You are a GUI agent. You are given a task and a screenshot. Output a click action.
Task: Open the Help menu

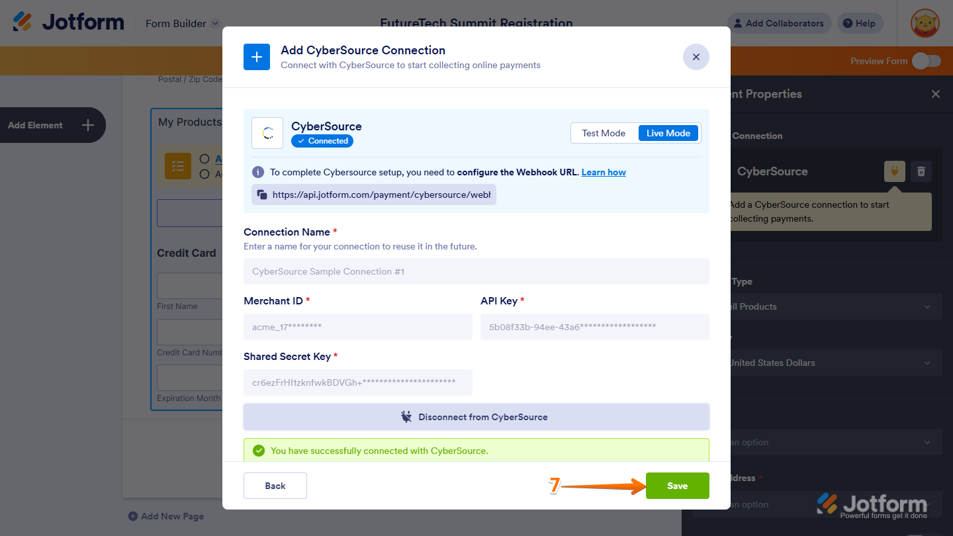pyautogui.click(x=860, y=23)
